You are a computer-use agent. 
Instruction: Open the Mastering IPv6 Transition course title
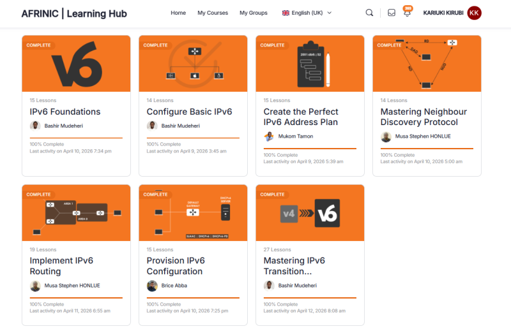[x=294, y=266]
